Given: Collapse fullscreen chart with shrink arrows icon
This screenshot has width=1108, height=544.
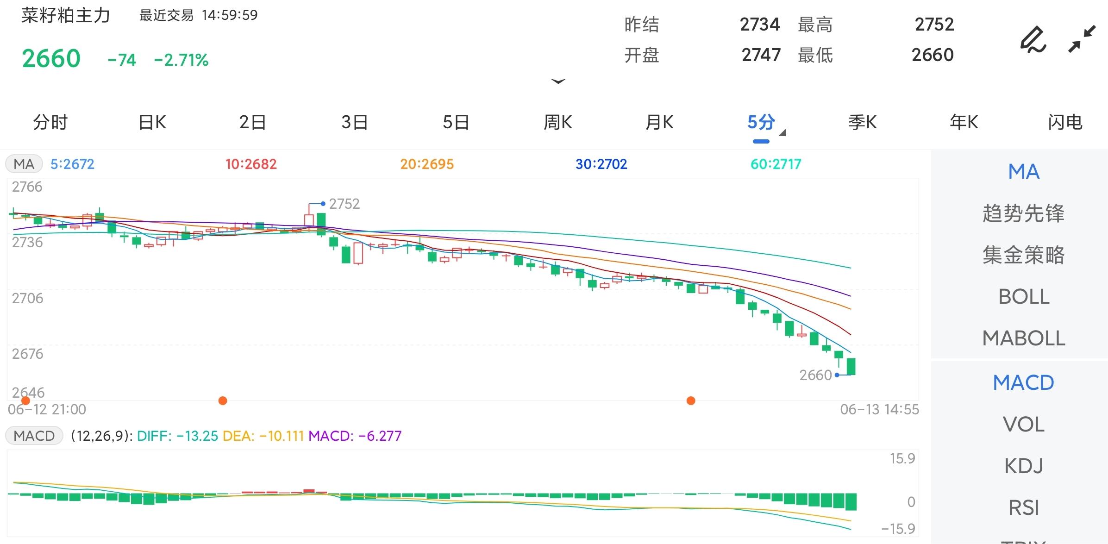Looking at the screenshot, I should tap(1082, 39).
